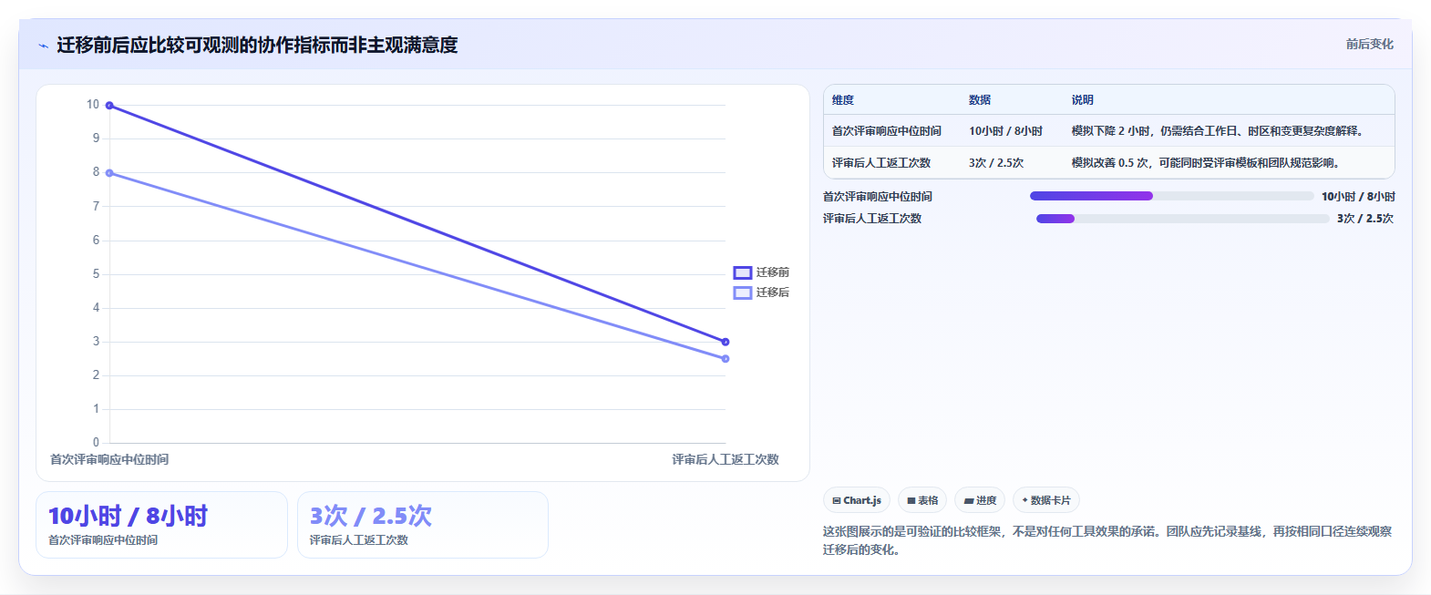Select the 表格 chip
This screenshot has width=1431, height=595.
[922, 500]
